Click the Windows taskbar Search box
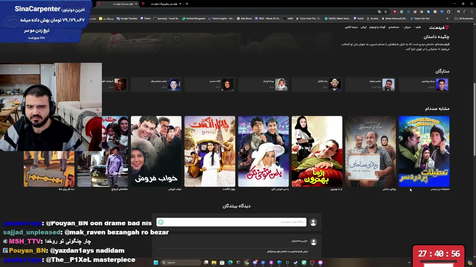This screenshot has height=267, width=476. pos(181,263)
